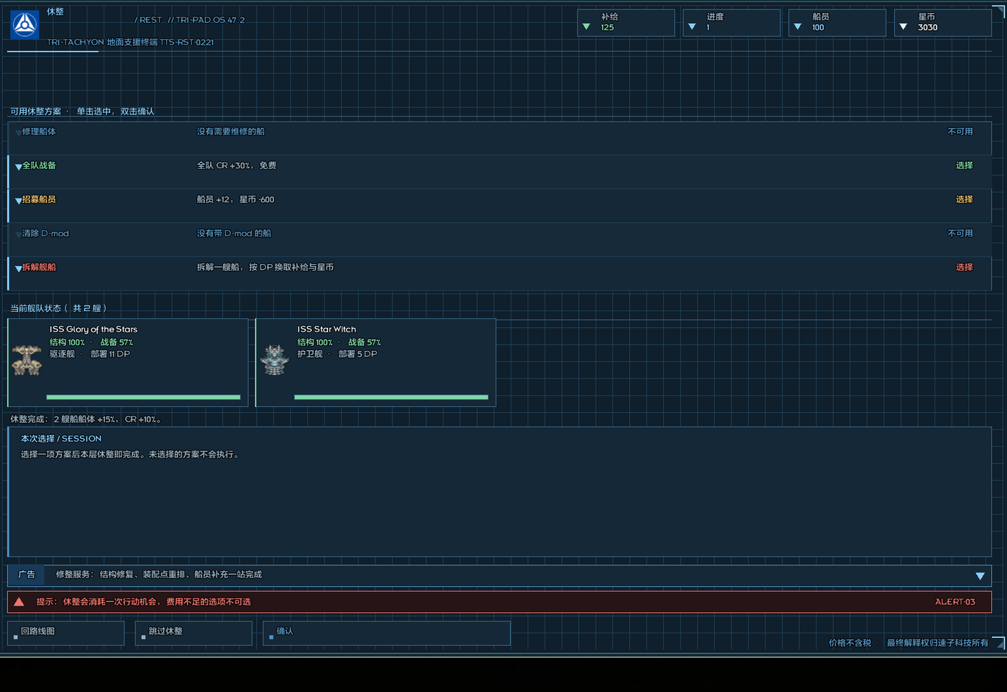This screenshot has width=1007, height=692.
Task: Click the 休整完成 summary line
Action: click(86, 419)
